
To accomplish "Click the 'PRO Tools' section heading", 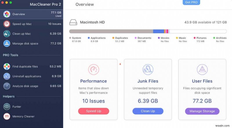I will tap(10, 55).
